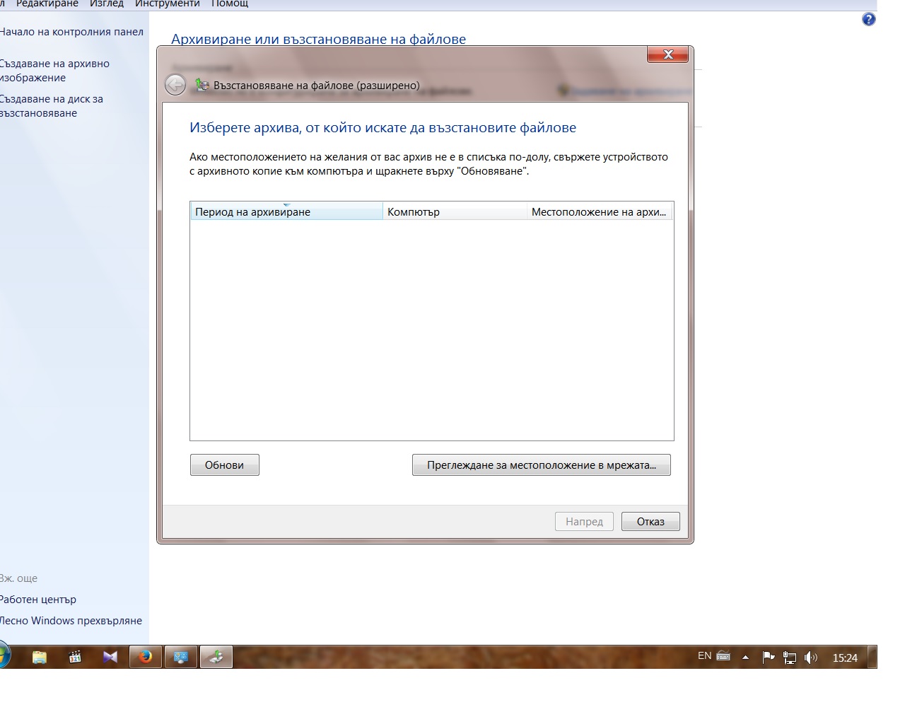Viewport: 905px width, 724px height.
Task: Click the 'Обнови' button
Action: [x=224, y=465]
